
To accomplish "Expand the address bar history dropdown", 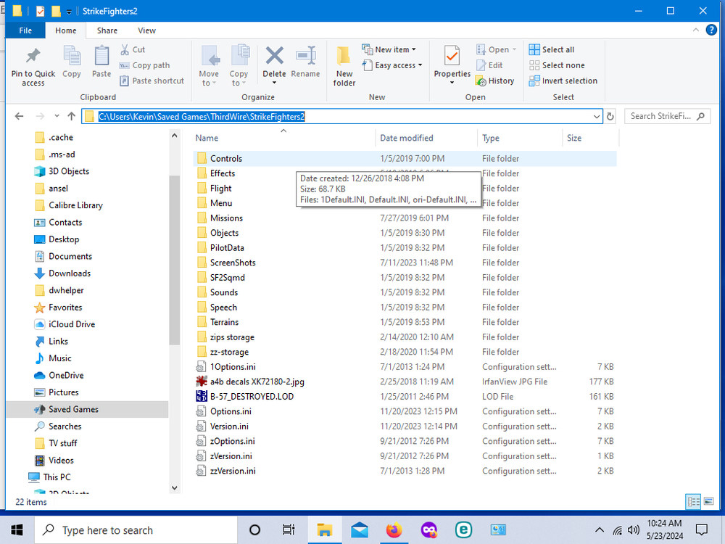I will tap(597, 117).
